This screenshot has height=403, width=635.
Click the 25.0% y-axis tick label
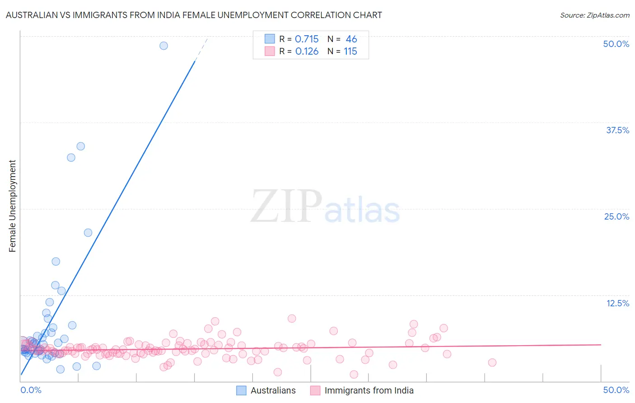[616, 216]
